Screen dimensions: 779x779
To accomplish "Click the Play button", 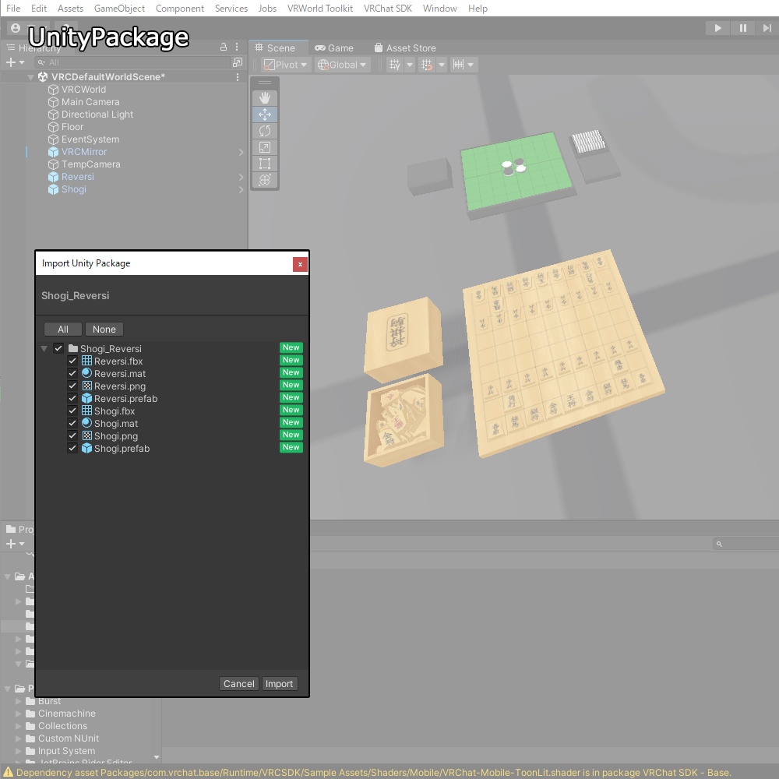I will coord(718,28).
